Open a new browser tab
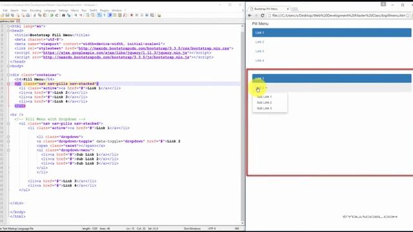 pos(294,9)
